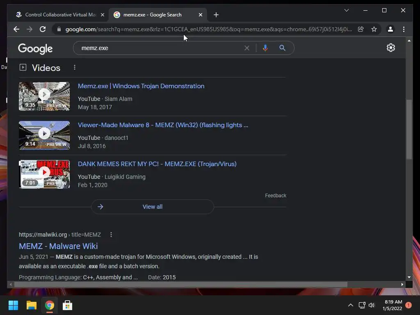420x315 pixels.
Task: Open Viewer-Made Malware 8 MEMZ video
Action: click(x=163, y=125)
